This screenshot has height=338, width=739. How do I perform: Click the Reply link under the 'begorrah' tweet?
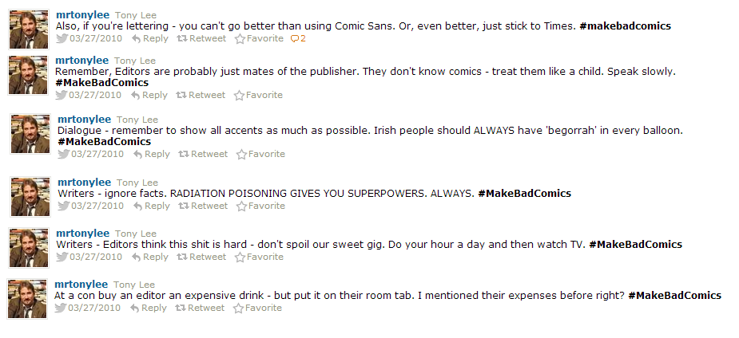[x=157, y=154]
